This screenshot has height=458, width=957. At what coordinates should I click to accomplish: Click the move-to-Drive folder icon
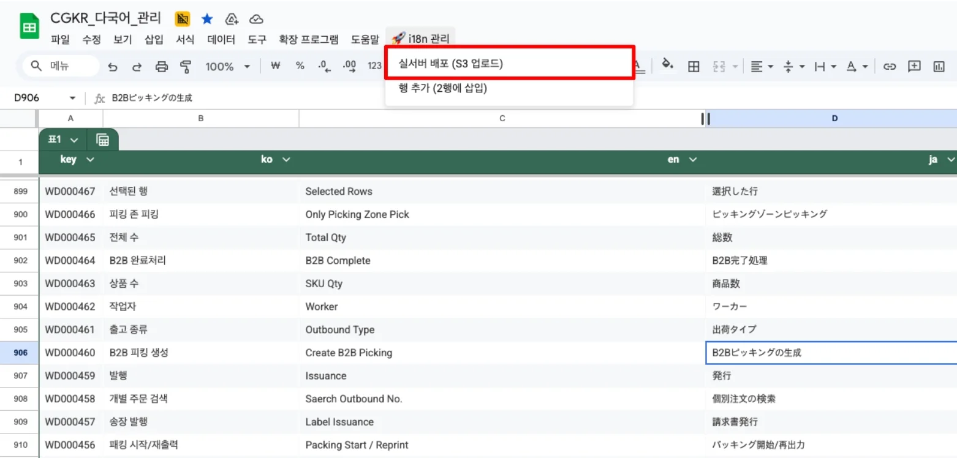(x=232, y=19)
